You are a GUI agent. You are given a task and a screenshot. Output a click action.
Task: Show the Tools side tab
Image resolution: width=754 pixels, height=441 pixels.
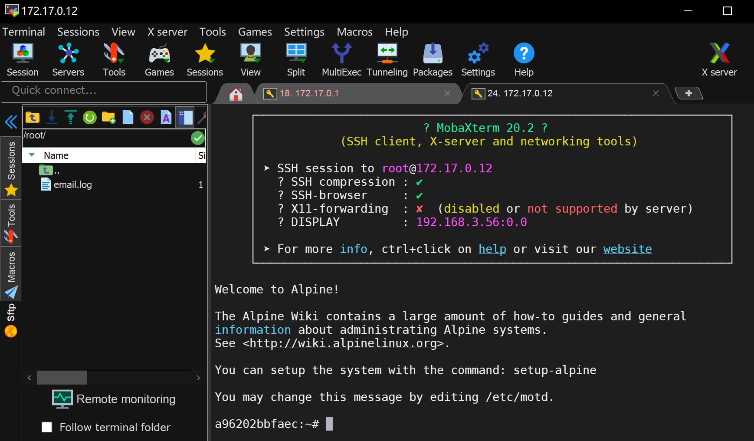coord(11,223)
